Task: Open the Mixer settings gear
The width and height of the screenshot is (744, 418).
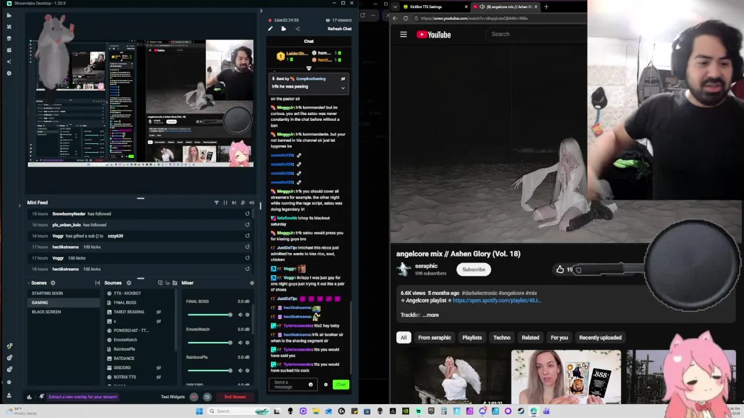Action: [252, 283]
